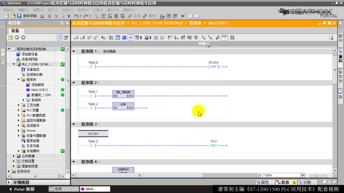Collapse the PLC_1 [CPU 1214C] node
This screenshot has height=193, width=344.
pyautogui.click(x=14, y=64)
